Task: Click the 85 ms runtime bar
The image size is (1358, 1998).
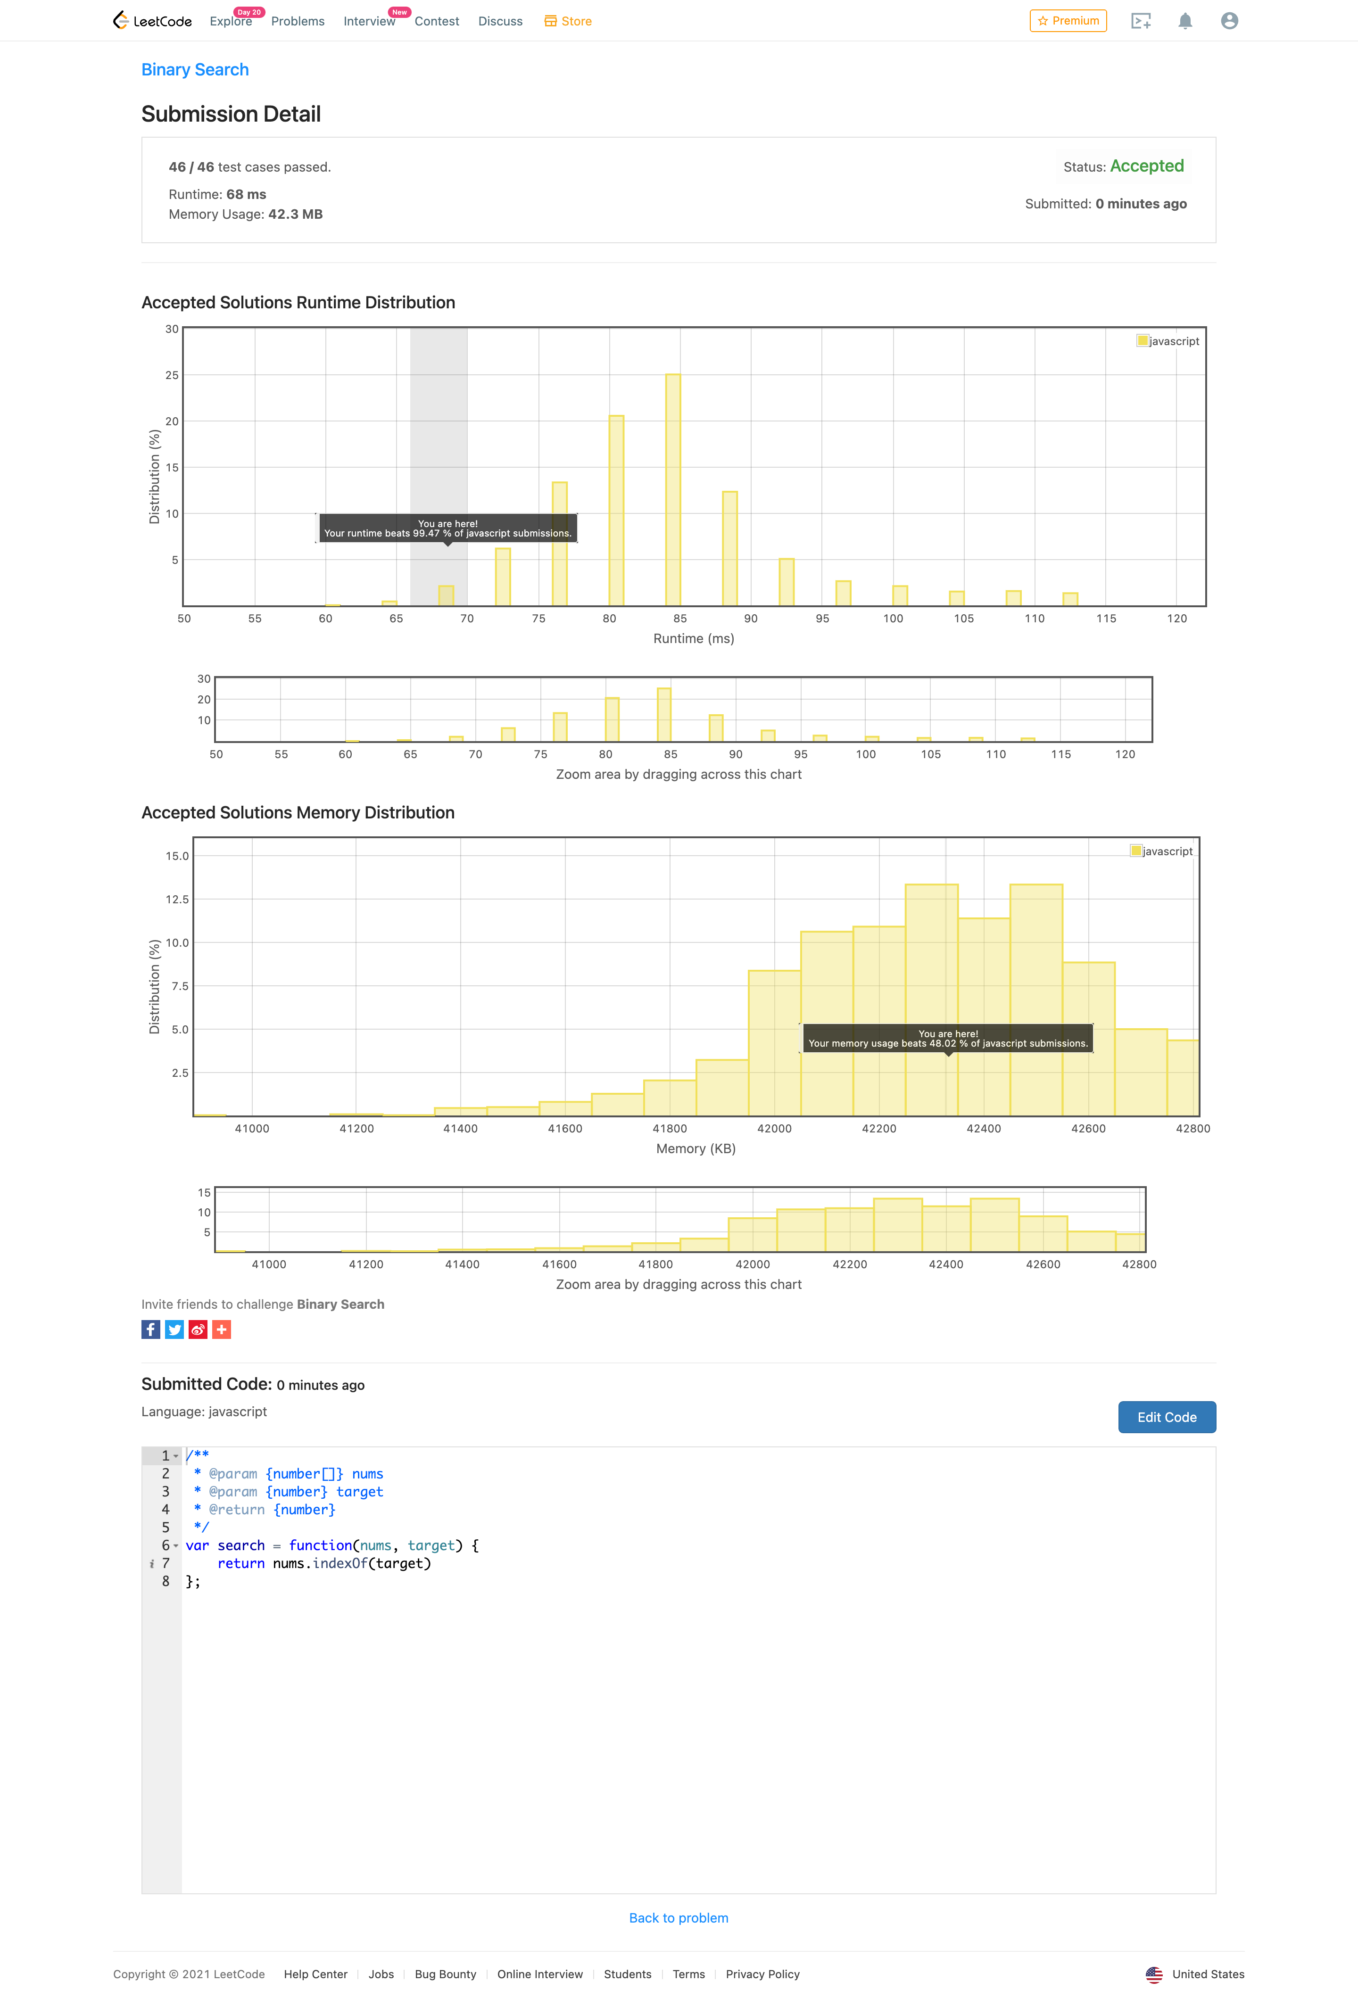Action: pos(672,490)
